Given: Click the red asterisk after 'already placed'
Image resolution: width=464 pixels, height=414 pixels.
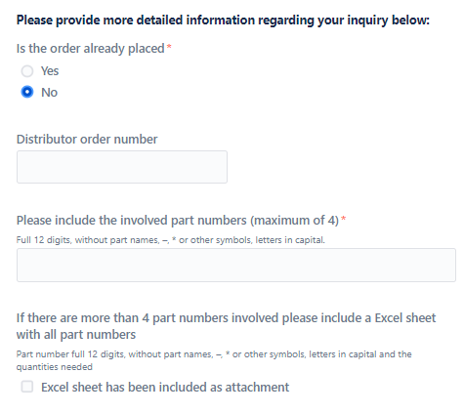Looking at the screenshot, I should (169, 48).
